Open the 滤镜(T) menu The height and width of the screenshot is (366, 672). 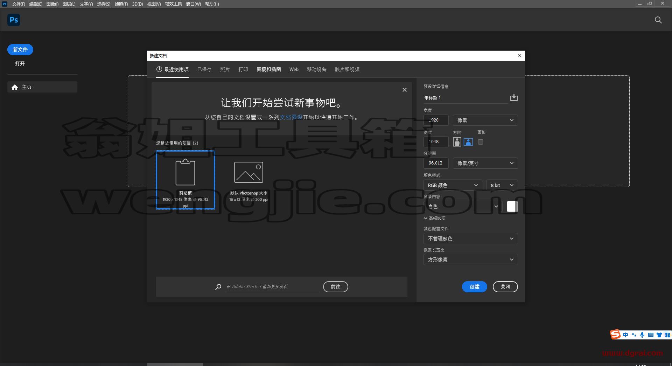tap(121, 4)
